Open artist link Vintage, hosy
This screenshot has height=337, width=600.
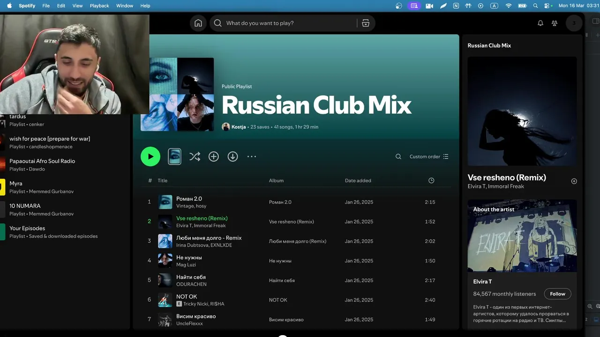(x=191, y=206)
